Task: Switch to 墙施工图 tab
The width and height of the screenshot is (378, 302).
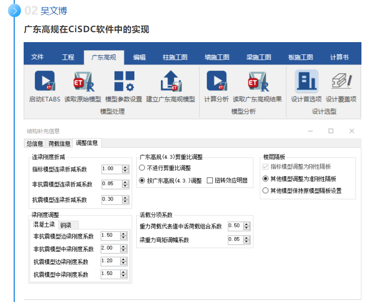Action: pos(217,57)
